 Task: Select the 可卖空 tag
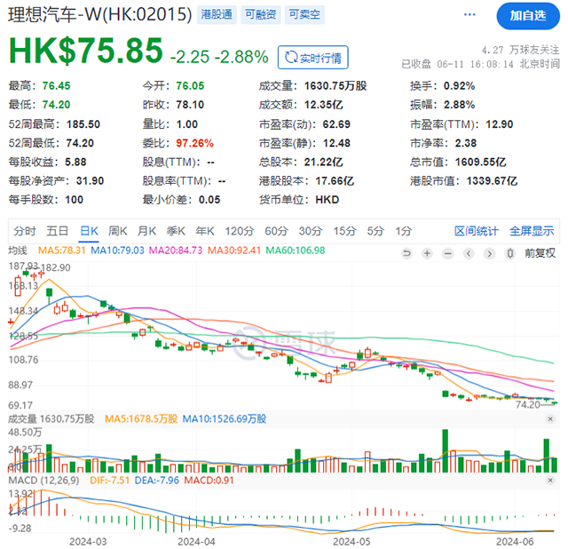[304, 14]
